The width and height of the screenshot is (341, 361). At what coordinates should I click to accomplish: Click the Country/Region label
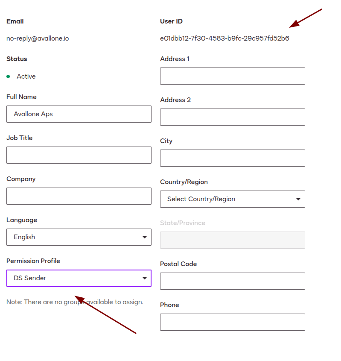coord(184,182)
